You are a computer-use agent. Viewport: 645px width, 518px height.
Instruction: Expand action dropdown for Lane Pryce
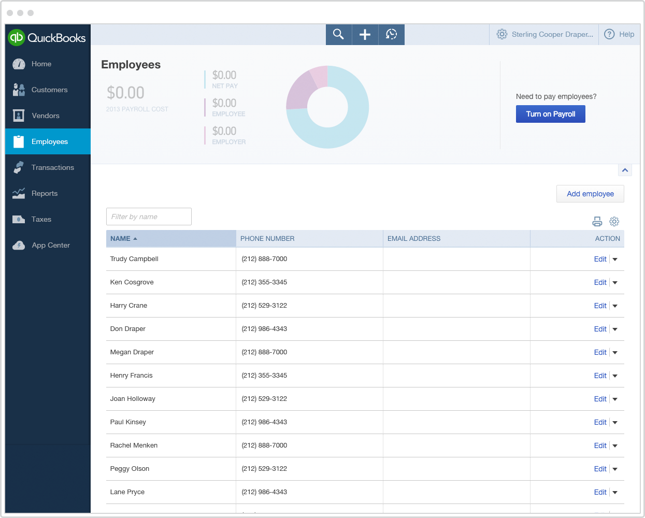[x=615, y=492]
